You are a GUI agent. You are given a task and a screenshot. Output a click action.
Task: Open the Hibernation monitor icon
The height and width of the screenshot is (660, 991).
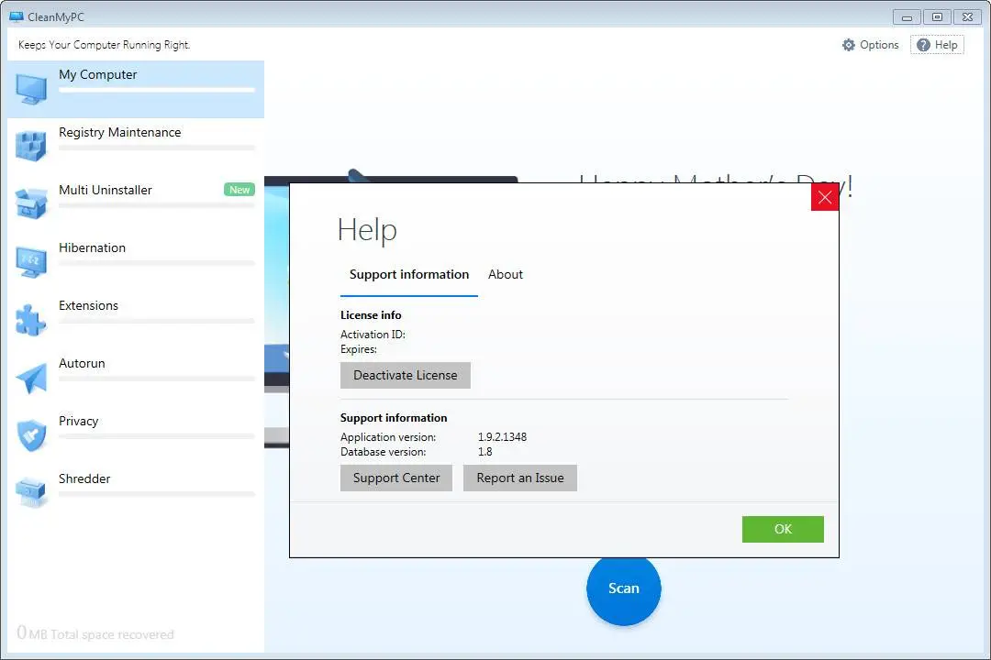click(x=31, y=261)
